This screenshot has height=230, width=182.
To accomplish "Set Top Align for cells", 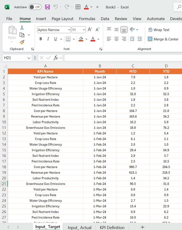I will pos(109,29).
